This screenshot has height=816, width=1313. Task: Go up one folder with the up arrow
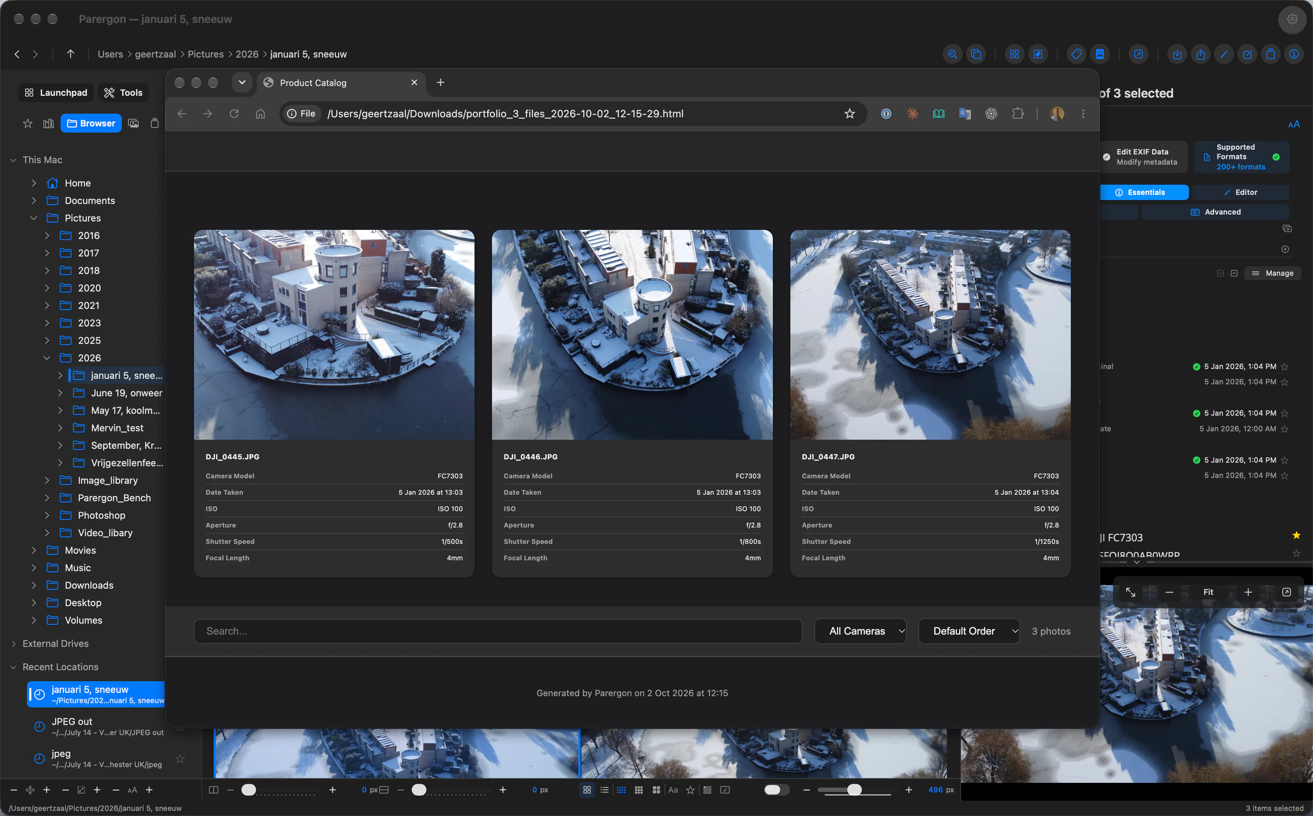click(70, 54)
